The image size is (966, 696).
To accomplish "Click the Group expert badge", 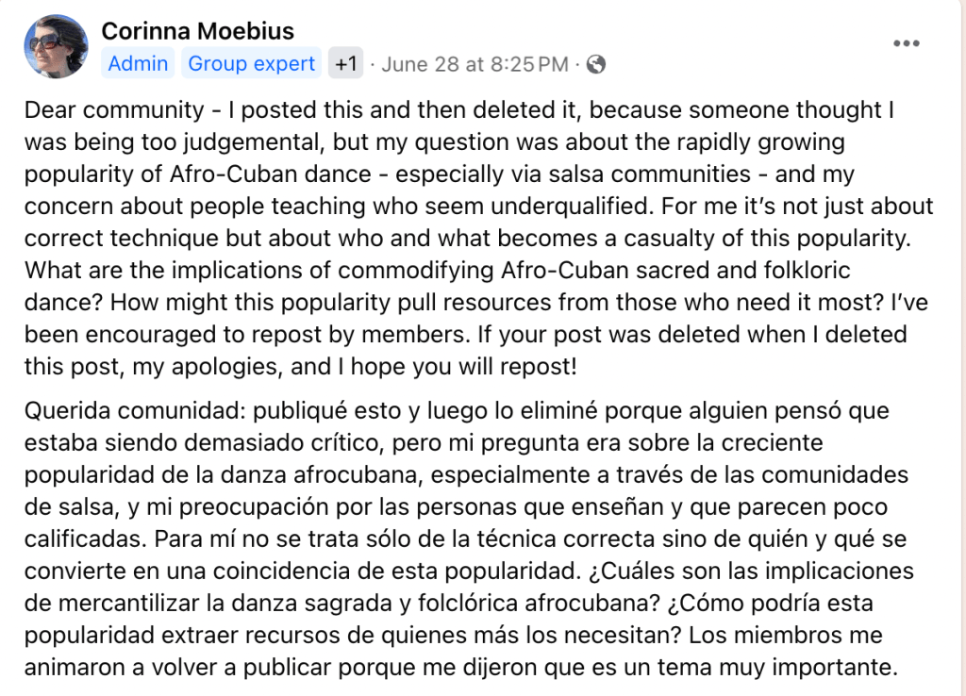I will tap(251, 63).
